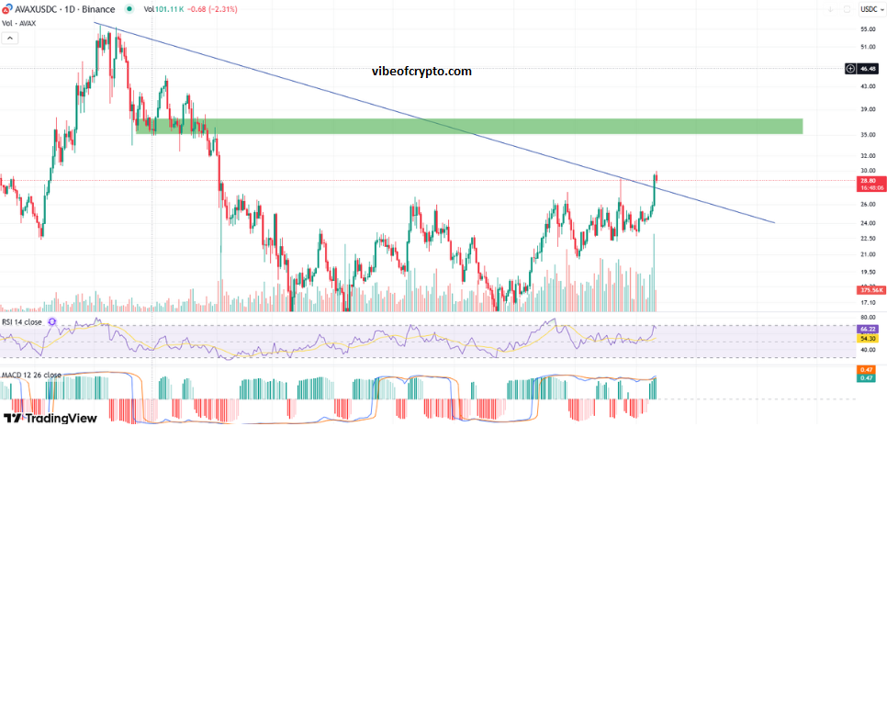Open the USDC currency dropdown
Image resolution: width=887 pixels, height=718 pixels.
(x=869, y=9)
